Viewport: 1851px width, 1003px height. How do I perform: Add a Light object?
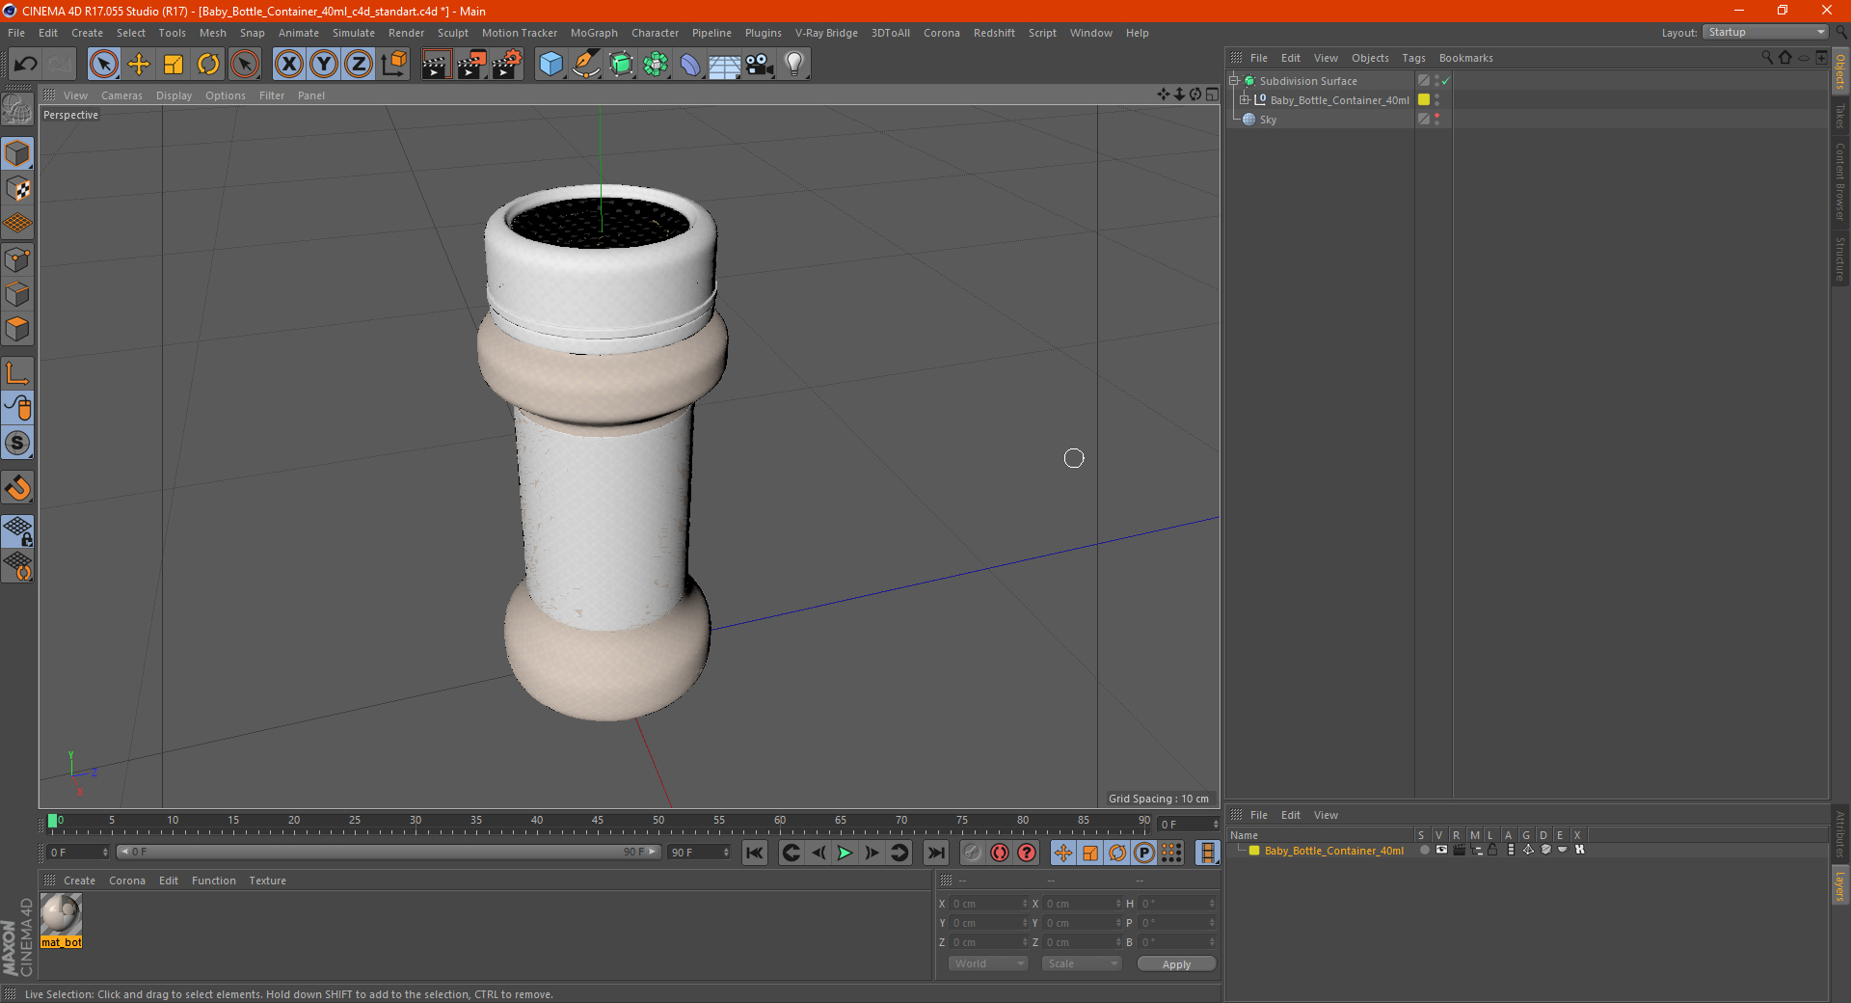pos(794,65)
